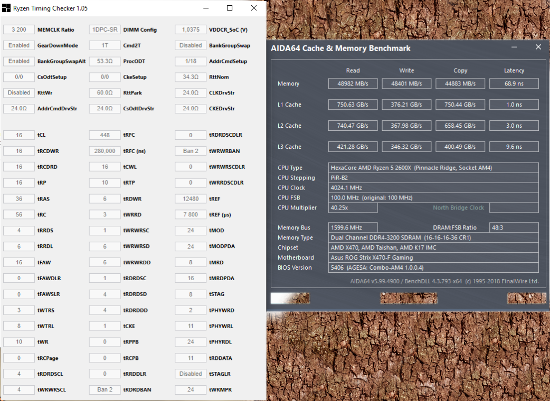Click the tRC field showing 56
This screenshot has height=401, width=550.
tap(19, 215)
